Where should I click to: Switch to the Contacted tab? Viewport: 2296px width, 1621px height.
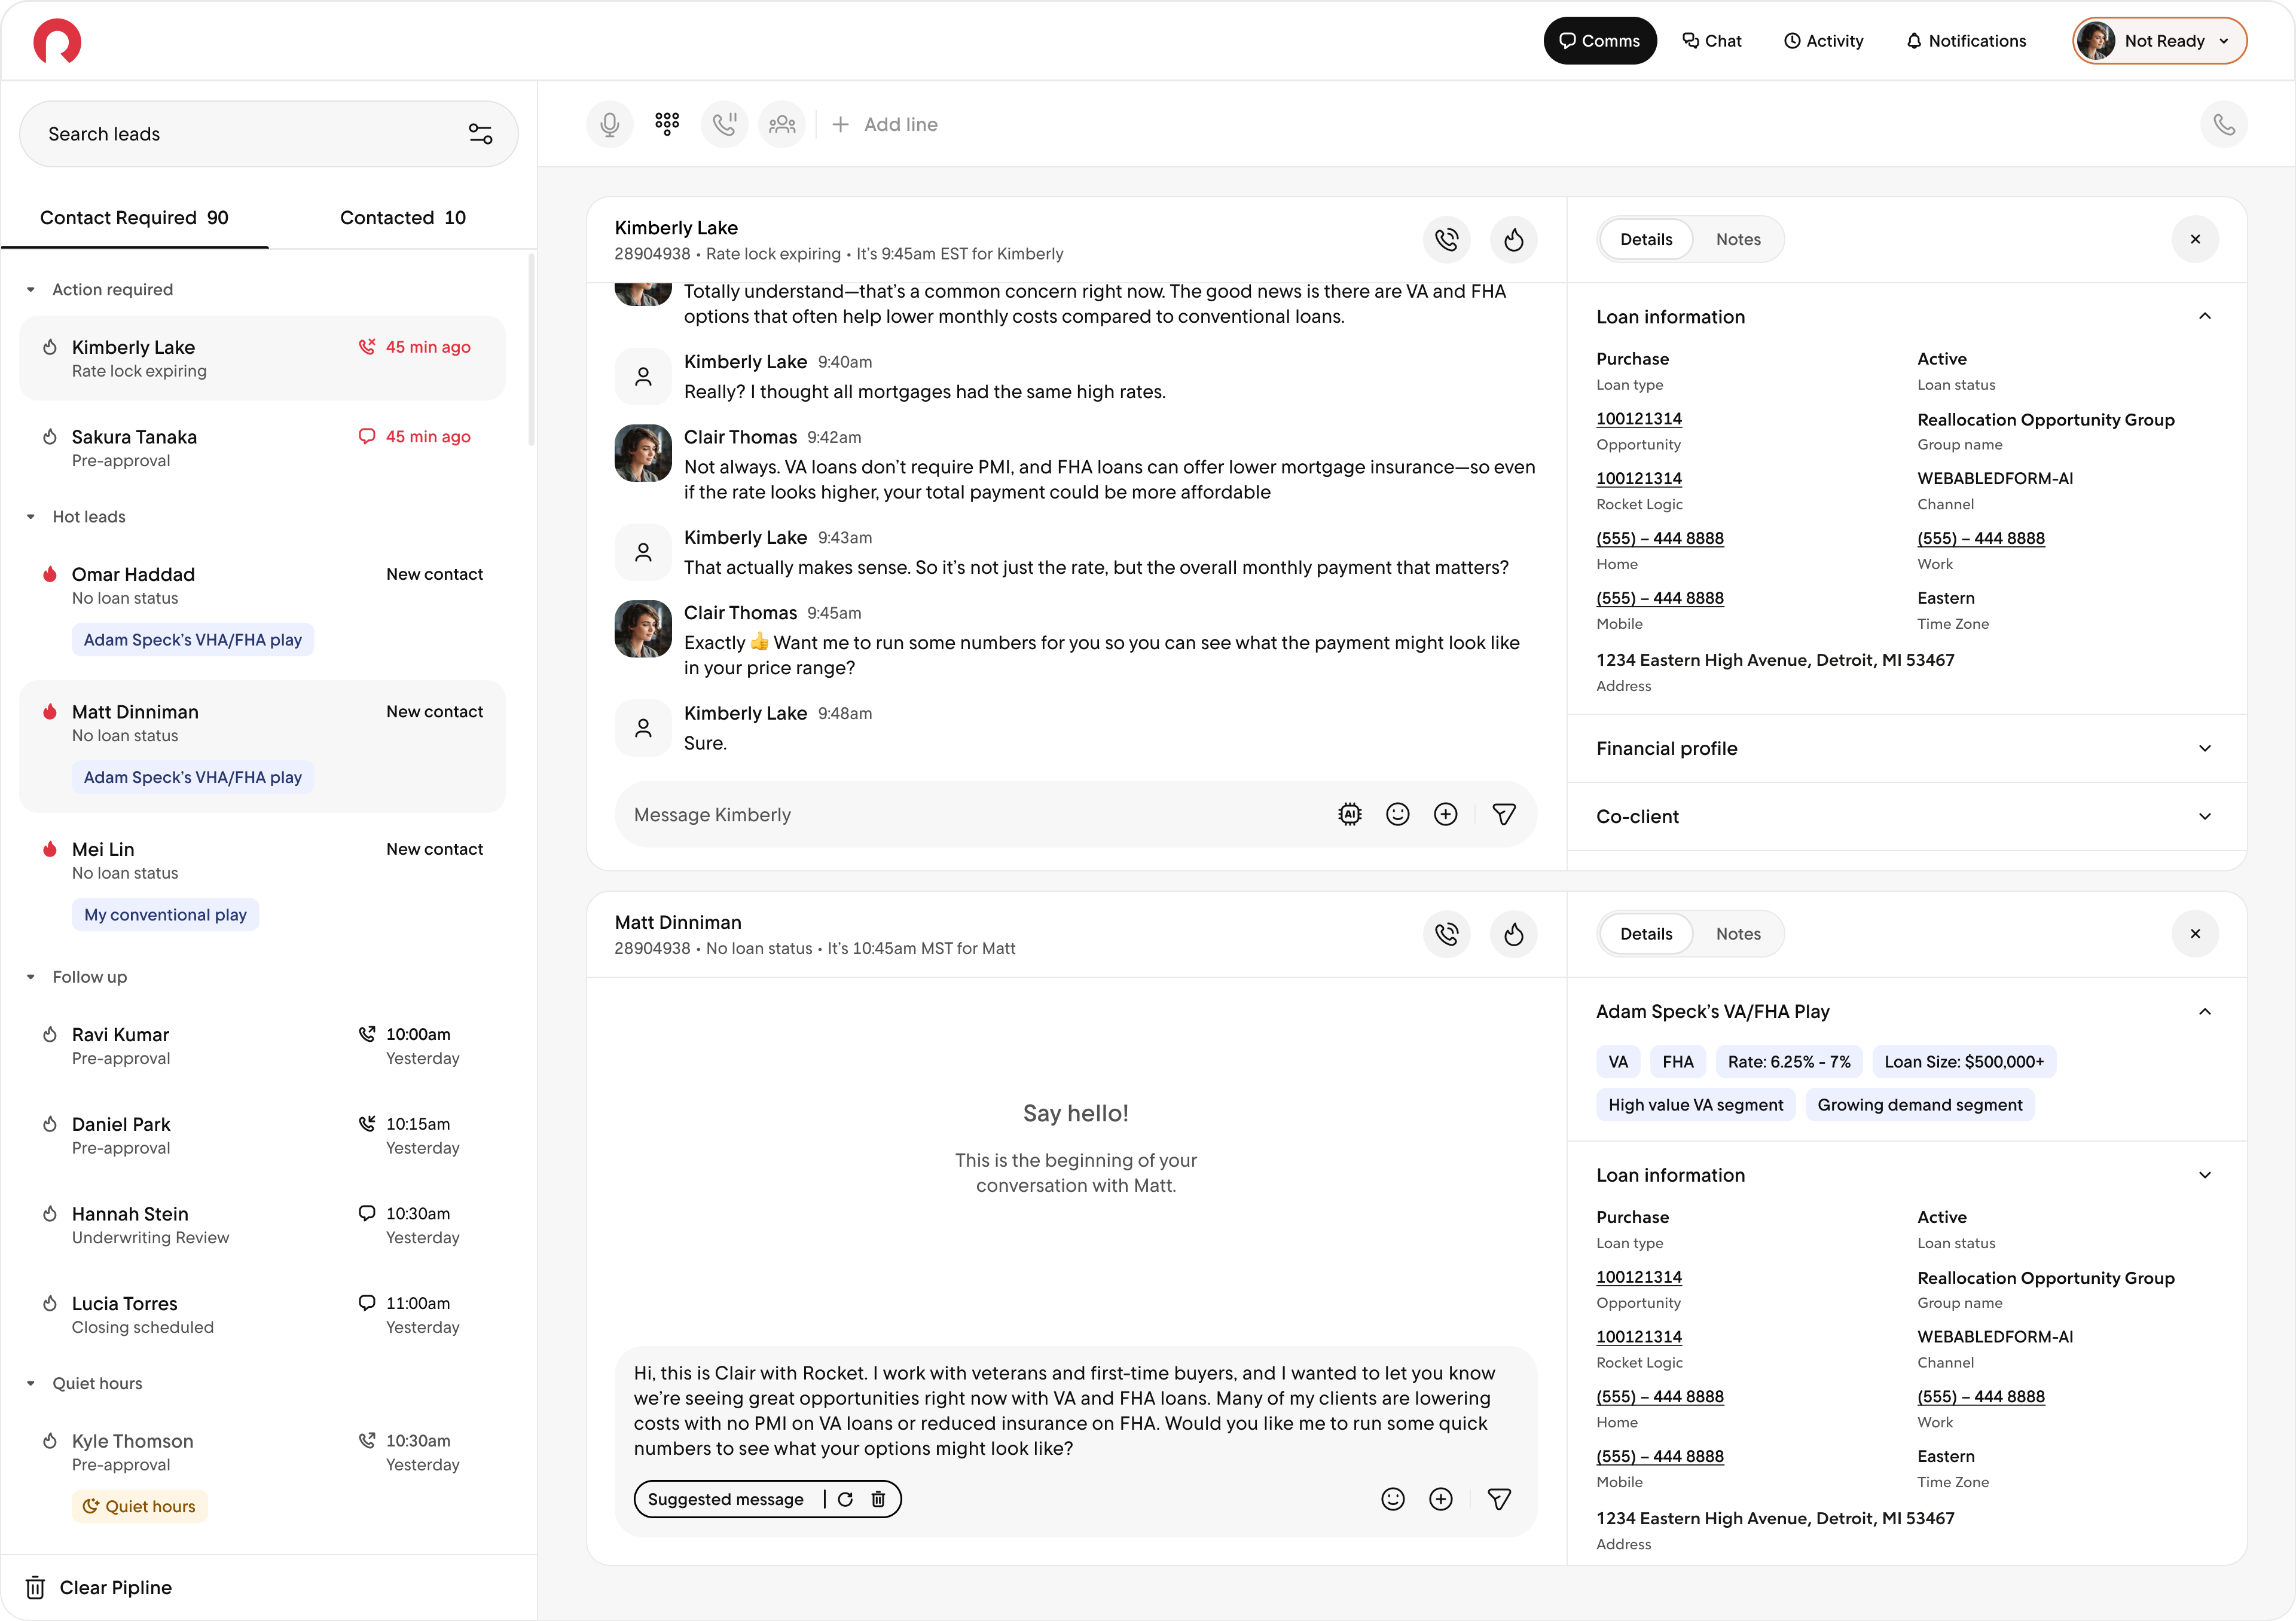(x=402, y=218)
